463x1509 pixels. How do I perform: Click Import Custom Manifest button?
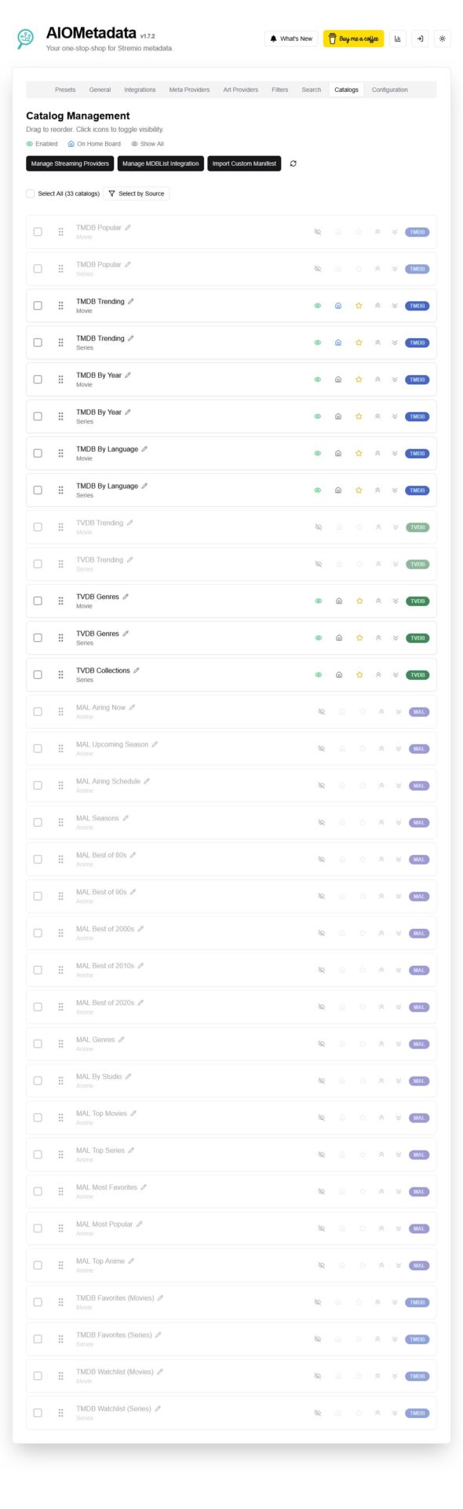(243, 164)
